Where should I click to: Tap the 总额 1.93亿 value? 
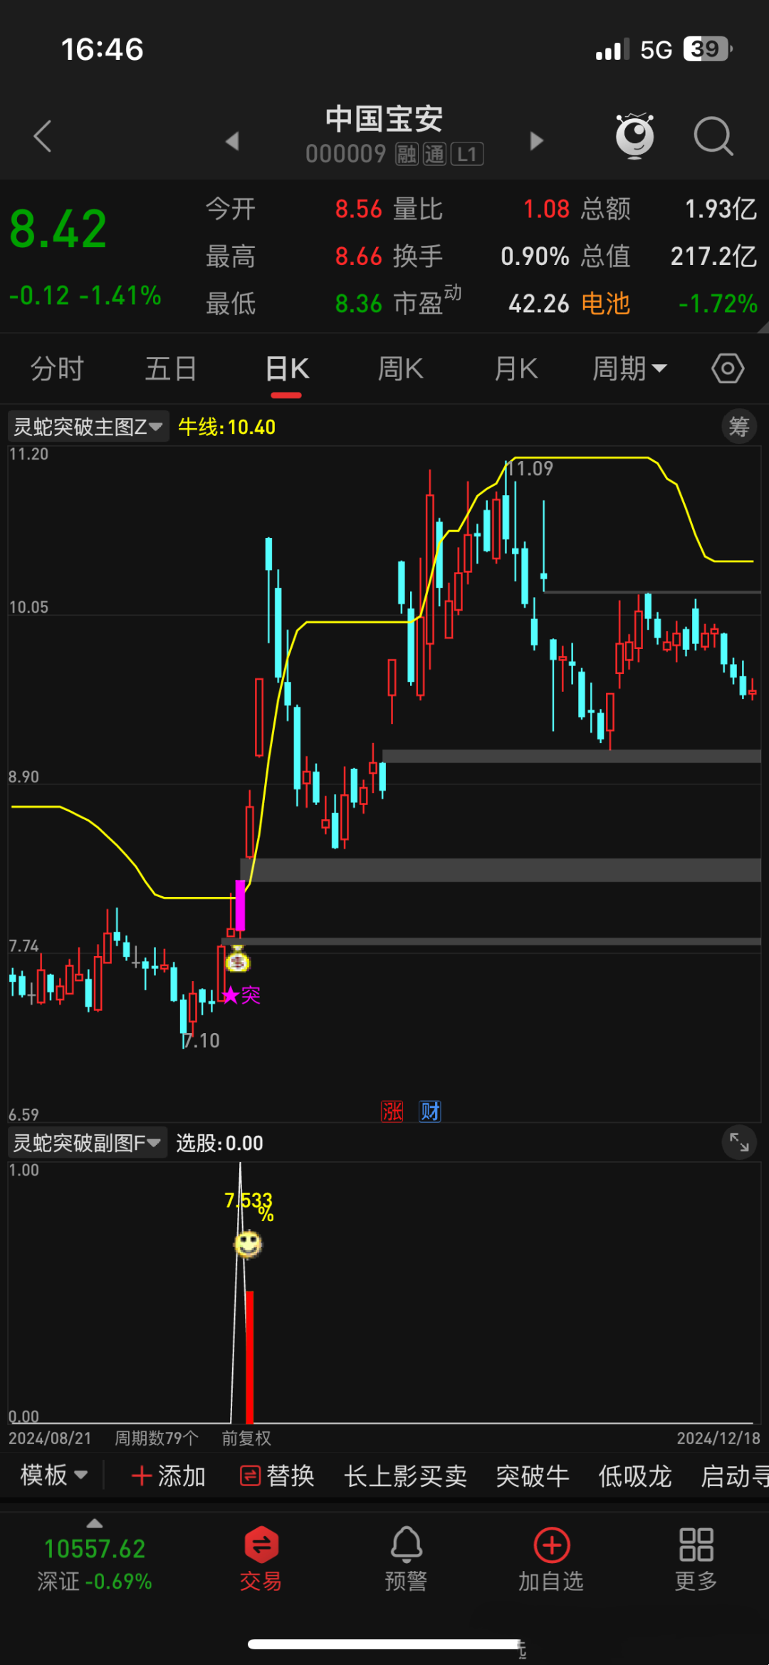point(721,209)
